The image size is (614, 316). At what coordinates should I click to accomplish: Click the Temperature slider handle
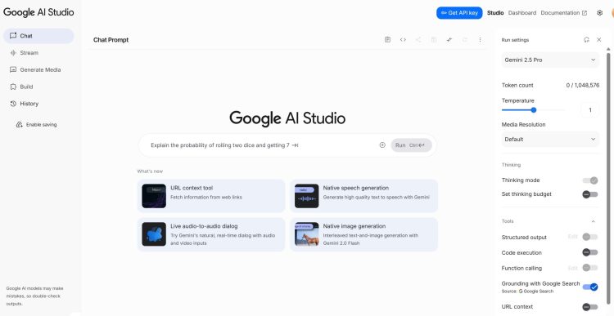coord(533,110)
